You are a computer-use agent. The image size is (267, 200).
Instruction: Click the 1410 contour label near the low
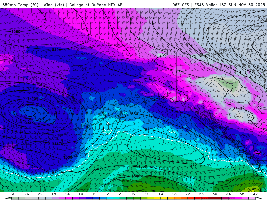32,99
